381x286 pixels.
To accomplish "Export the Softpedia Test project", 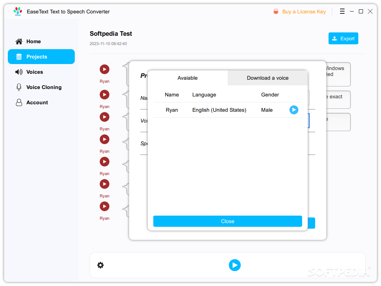I will [343, 38].
